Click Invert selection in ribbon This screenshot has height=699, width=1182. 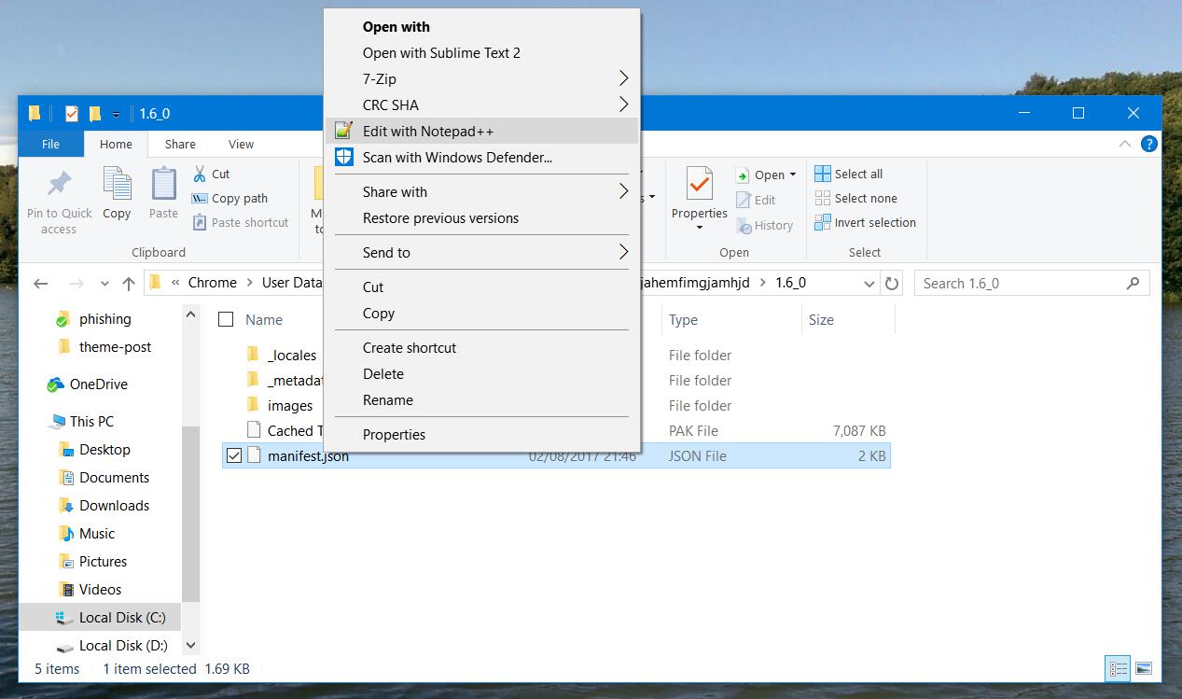[x=866, y=222]
